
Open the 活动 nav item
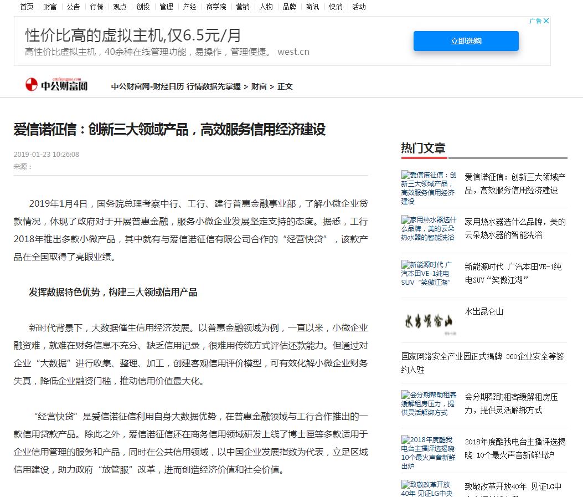[359, 7]
